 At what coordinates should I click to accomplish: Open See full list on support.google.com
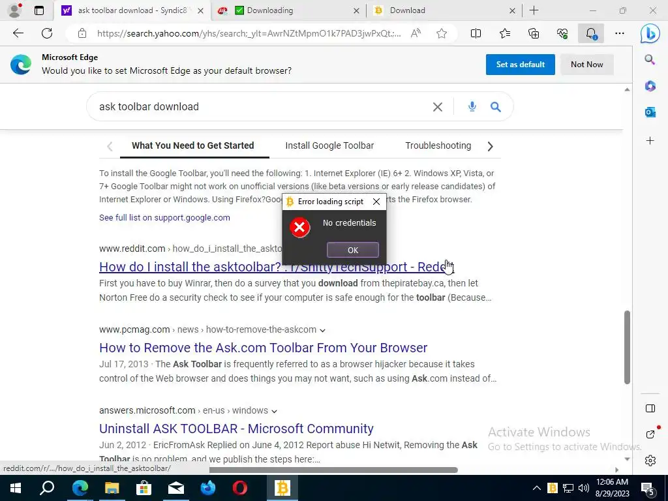pyautogui.click(x=164, y=218)
